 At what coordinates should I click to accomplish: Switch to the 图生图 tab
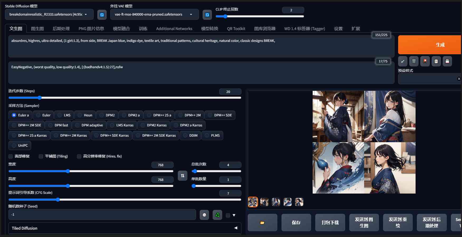(37, 28)
